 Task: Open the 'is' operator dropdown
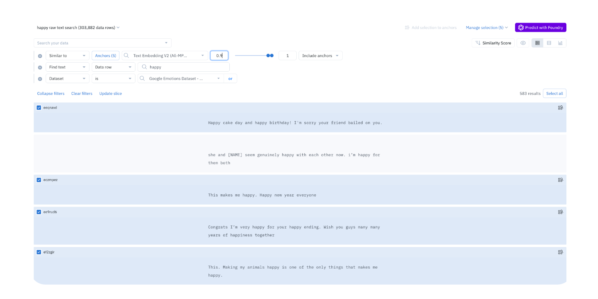pyautogui.click(x=113, y=79)
